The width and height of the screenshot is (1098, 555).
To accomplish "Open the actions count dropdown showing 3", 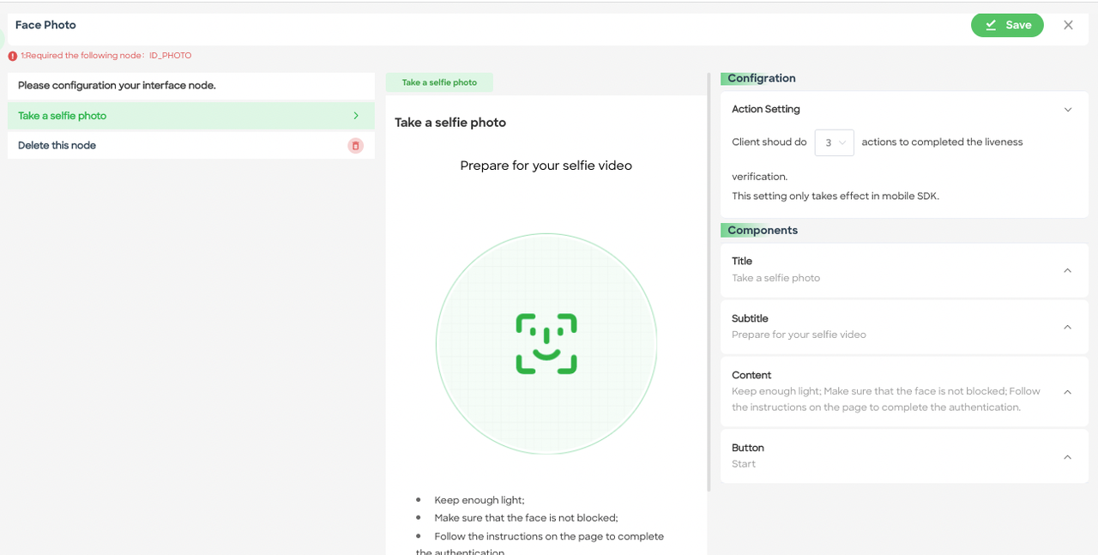I will click(x=834, y=142).
